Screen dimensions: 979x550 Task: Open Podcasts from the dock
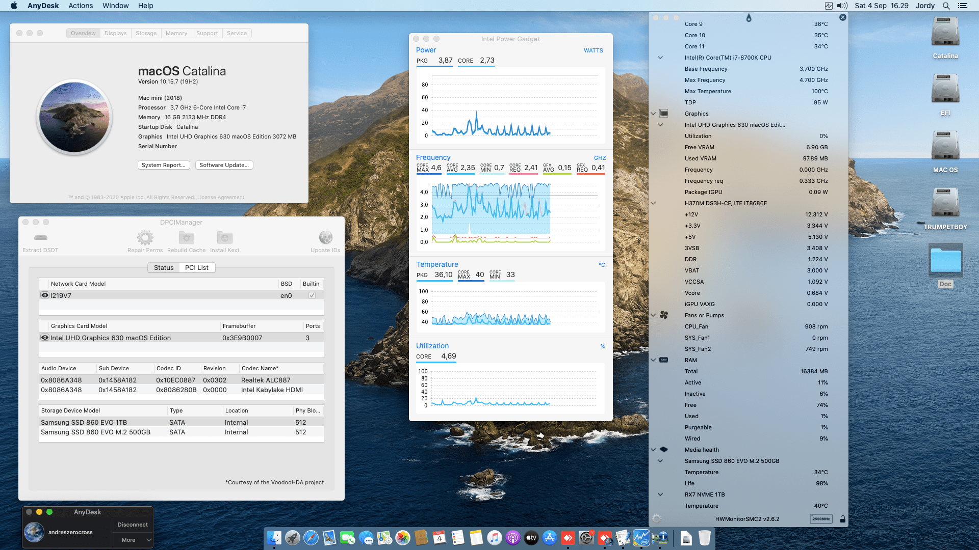click(x=513, y=537)
